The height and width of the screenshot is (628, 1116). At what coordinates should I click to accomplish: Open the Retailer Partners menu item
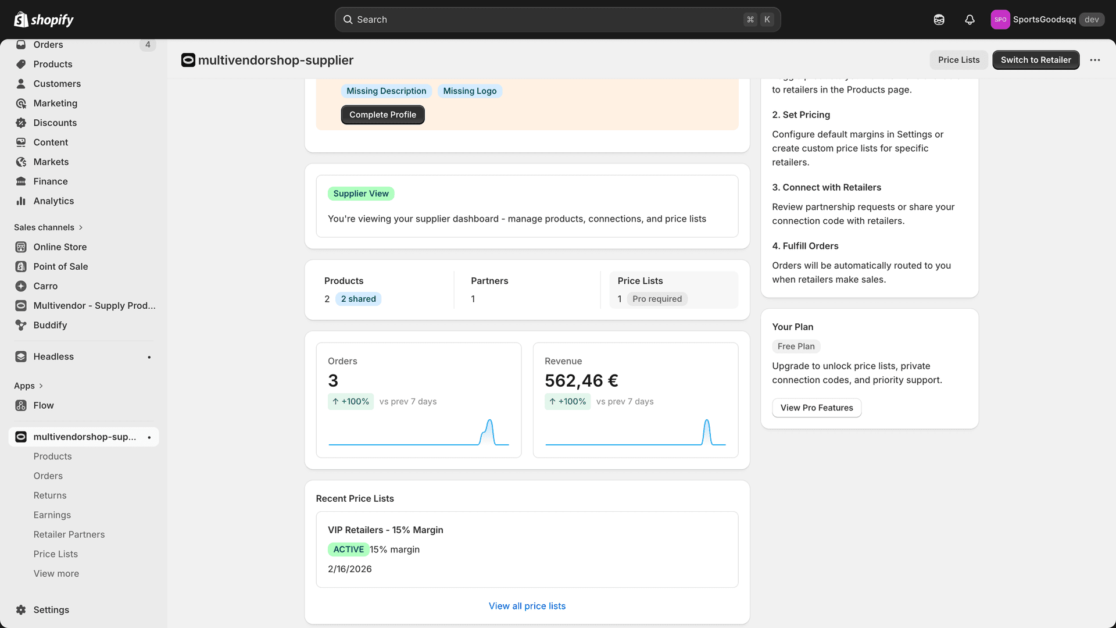69,534
